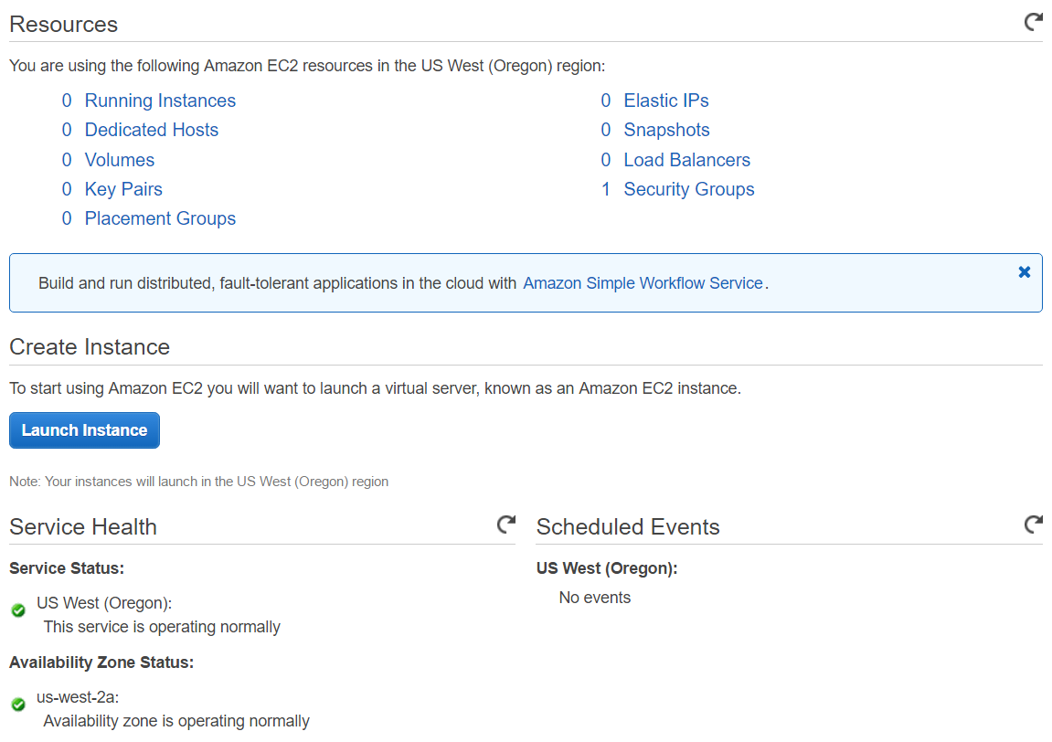
Task: Click the 'Availability Zone Status:' label
Action: [x=101, y=662]
